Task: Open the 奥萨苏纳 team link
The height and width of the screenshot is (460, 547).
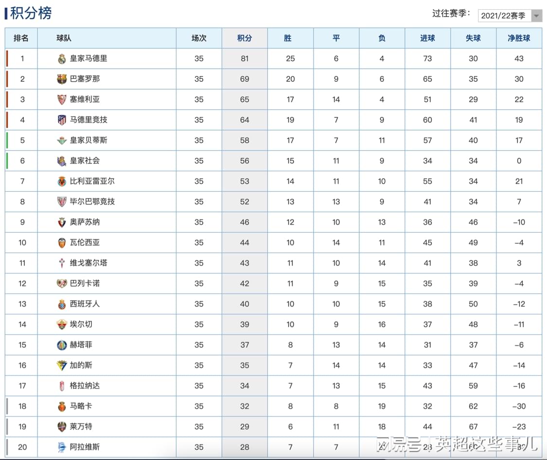Action: 85,222
